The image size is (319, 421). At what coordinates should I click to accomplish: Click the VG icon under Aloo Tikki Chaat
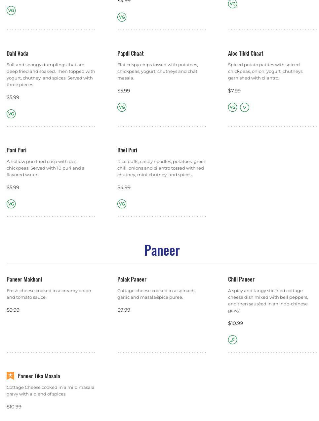point(233,107)
